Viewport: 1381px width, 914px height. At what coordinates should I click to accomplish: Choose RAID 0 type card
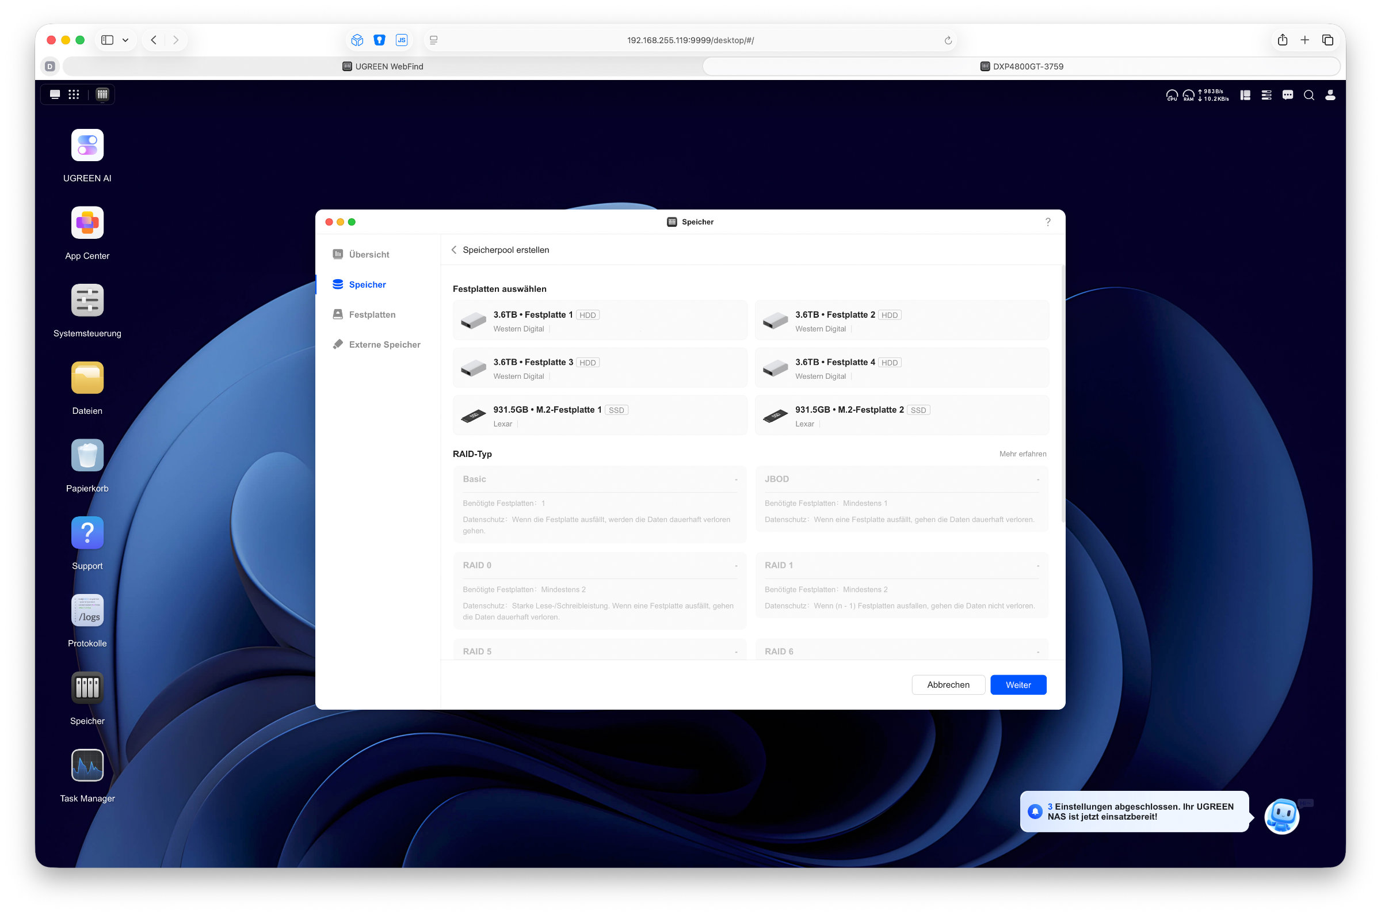click(x=600, y=591)
